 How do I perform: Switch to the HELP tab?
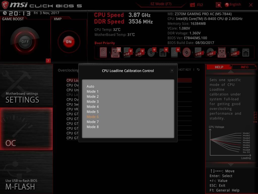tap(219, 67)
